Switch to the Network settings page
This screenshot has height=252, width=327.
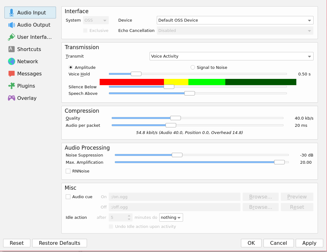click(28, 61)
